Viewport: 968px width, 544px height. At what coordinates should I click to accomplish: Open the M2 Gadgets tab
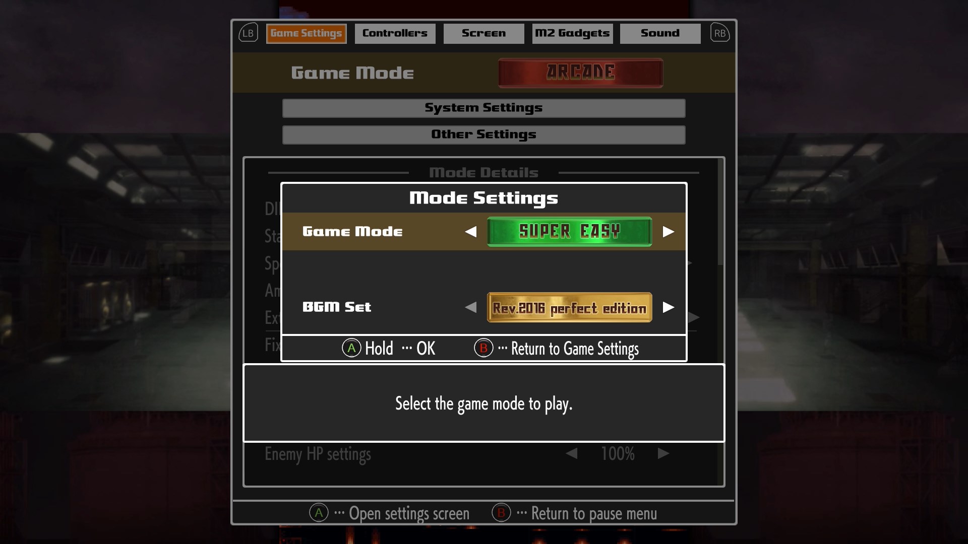[x=572, y=33]
